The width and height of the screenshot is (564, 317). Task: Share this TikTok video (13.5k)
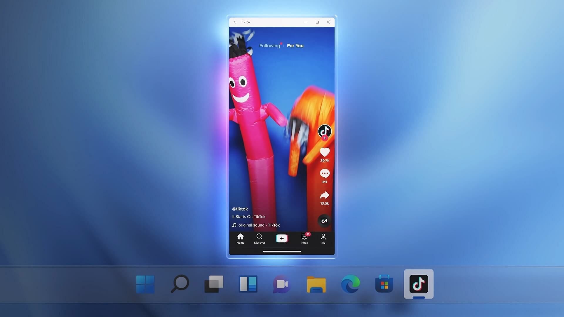pos(325,195)
